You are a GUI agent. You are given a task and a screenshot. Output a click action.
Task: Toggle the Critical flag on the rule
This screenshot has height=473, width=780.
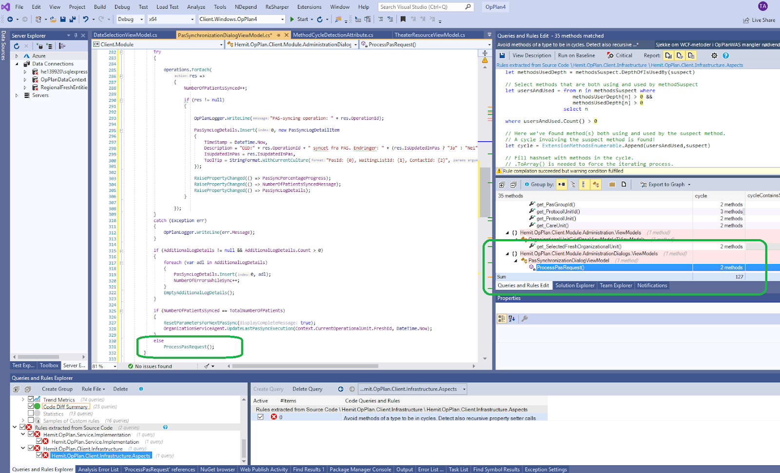coord(620,55)
